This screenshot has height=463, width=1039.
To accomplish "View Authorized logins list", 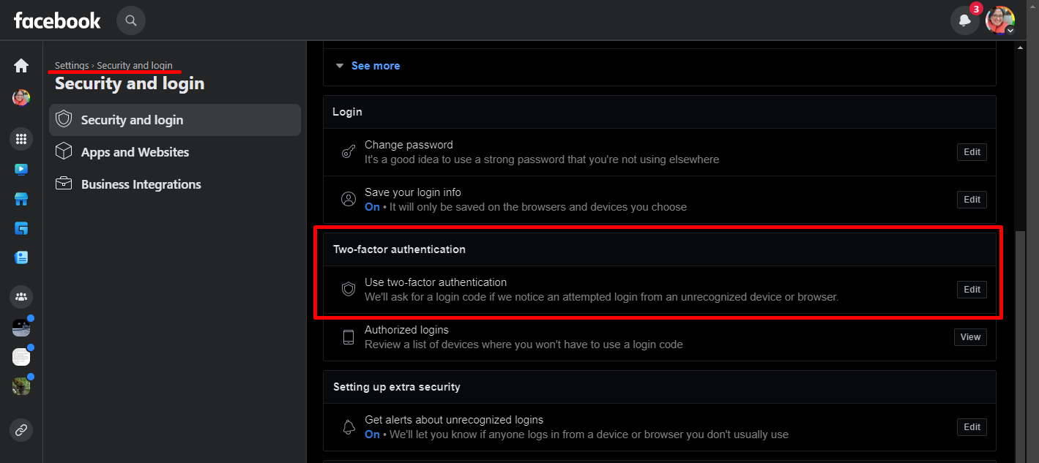I will pos(970,337).
